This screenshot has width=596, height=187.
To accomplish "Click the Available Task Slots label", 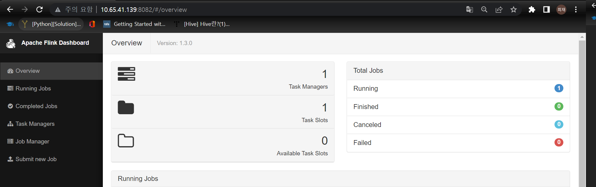I will pos(302,153).
